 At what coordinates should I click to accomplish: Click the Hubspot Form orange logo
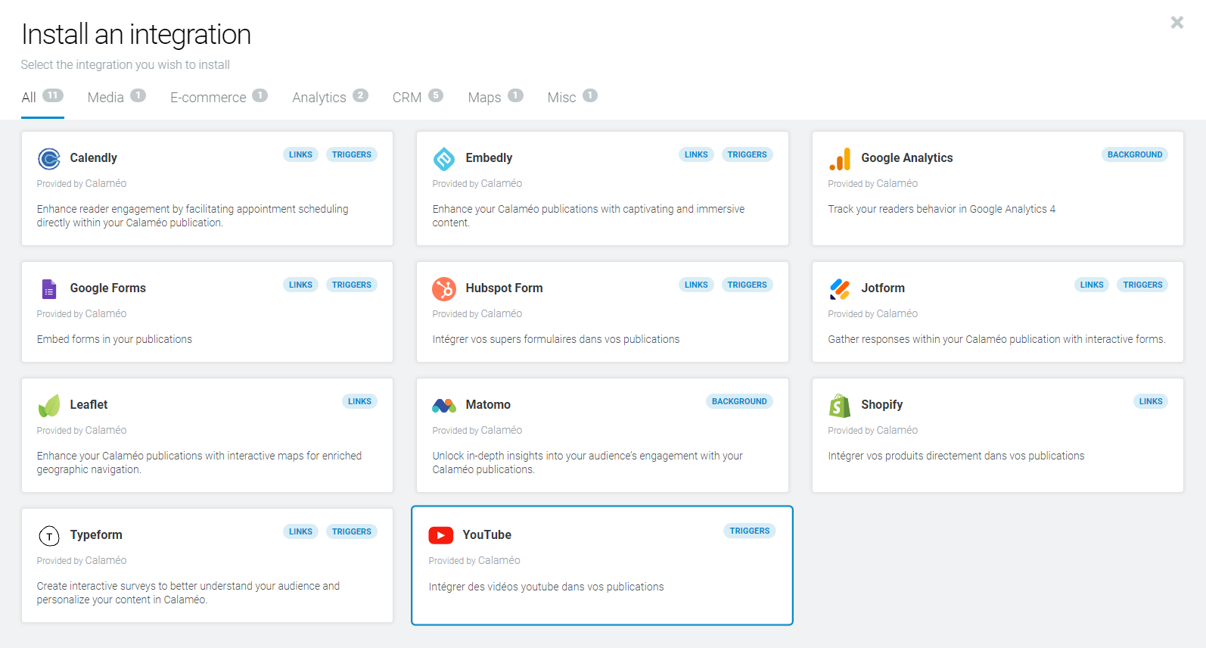point(444,289)
